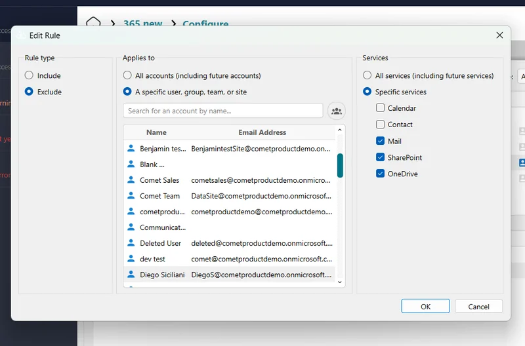The image size is (525, 346).
Task: Click the account list scroll up arrow
Action: point(340,130)
